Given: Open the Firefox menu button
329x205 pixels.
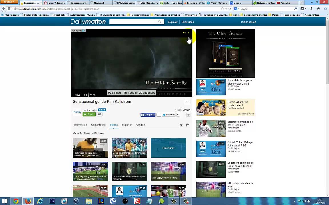Looking at the screenshot, I should [x=9, y=2].
